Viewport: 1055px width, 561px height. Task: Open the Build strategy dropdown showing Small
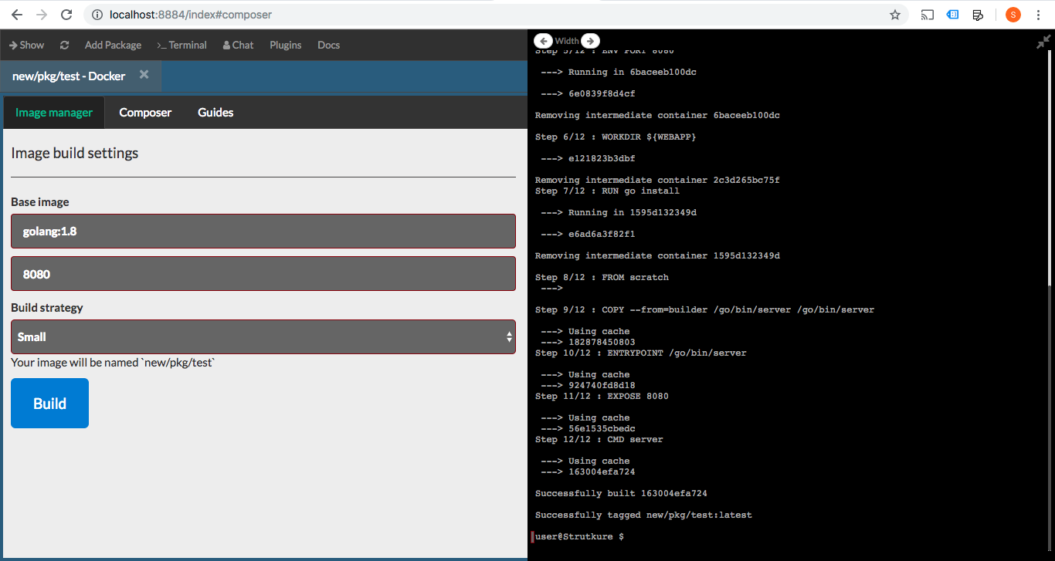(263, 336)
